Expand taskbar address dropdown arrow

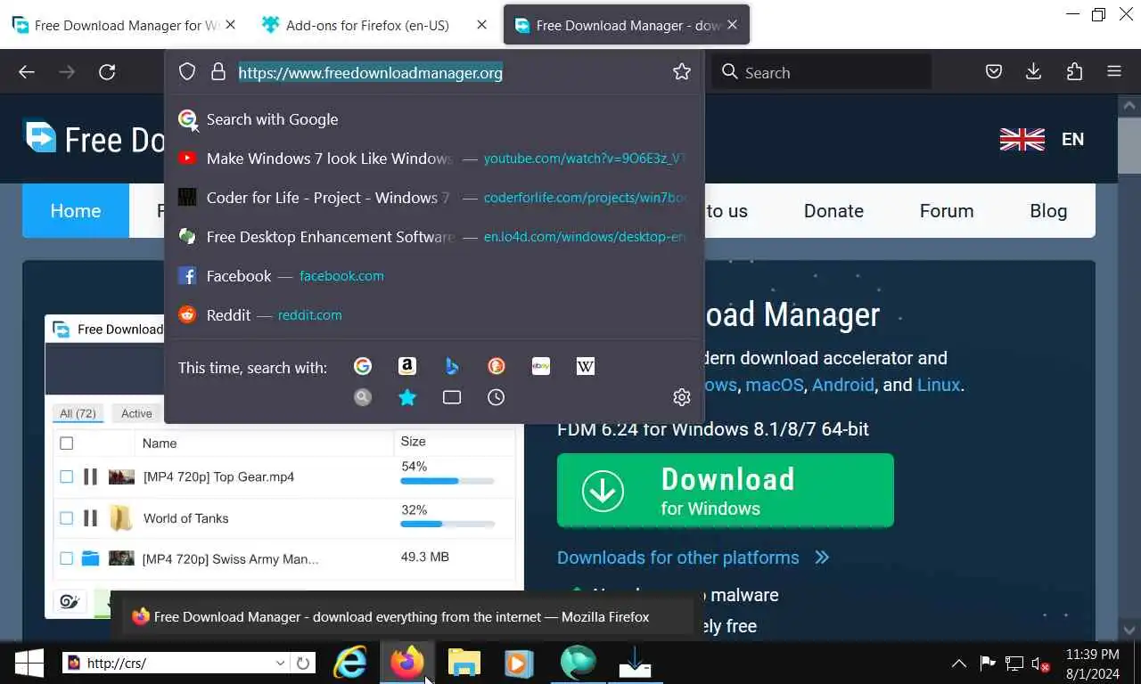[280, 663]
